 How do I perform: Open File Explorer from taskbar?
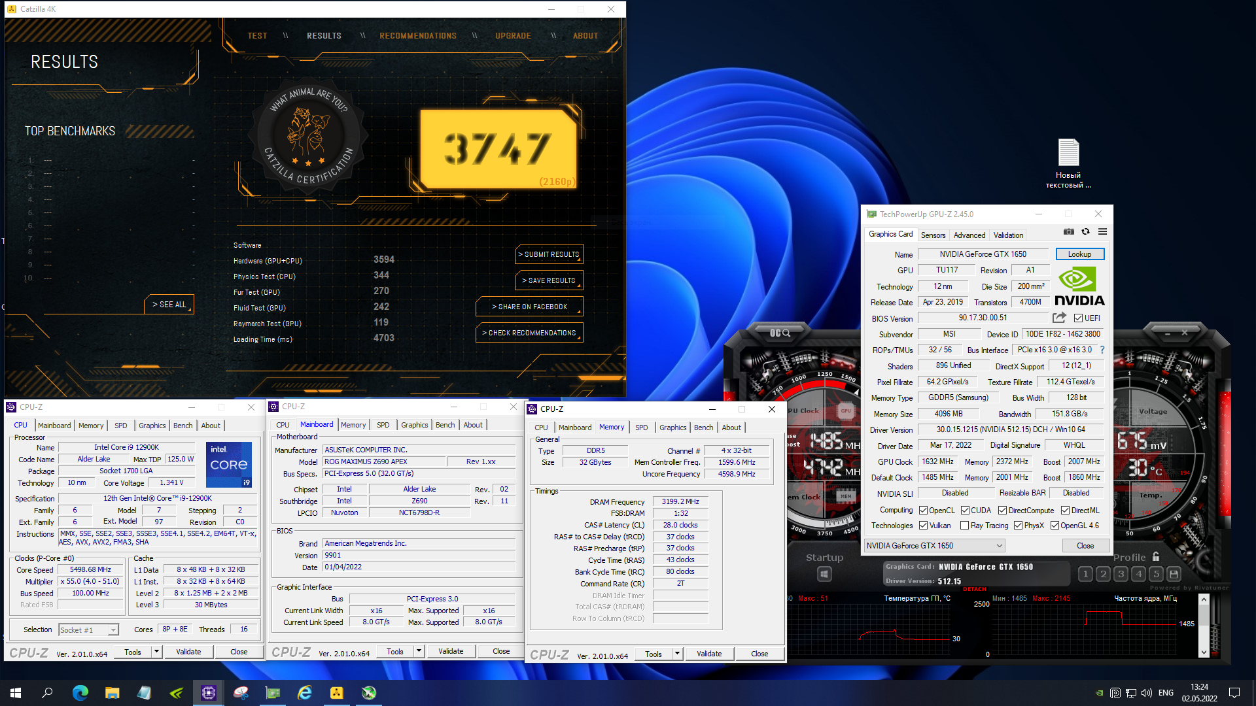[113, 693]
